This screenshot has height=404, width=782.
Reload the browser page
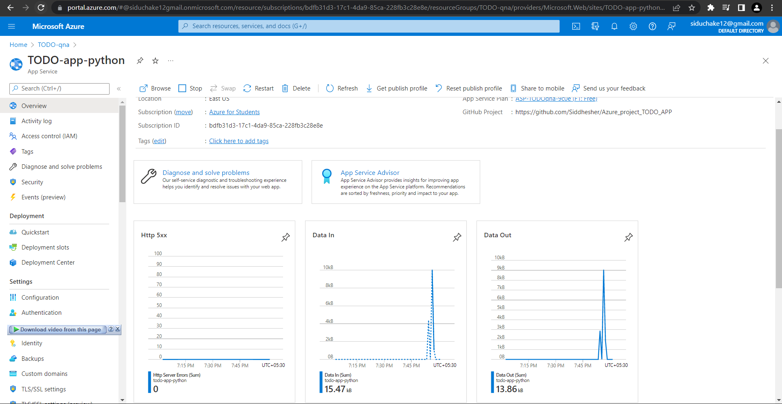[41, 8]
